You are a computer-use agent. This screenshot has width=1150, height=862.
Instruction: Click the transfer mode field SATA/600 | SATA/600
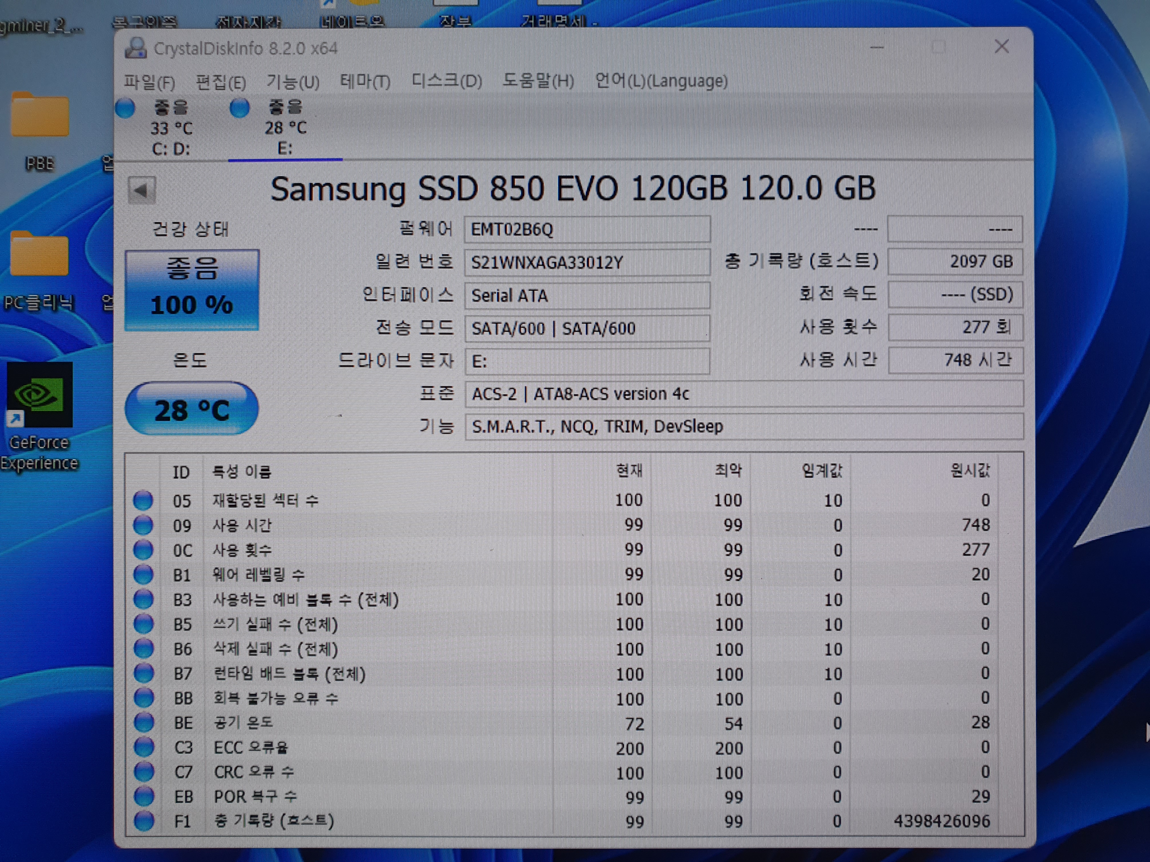[587, 328]
